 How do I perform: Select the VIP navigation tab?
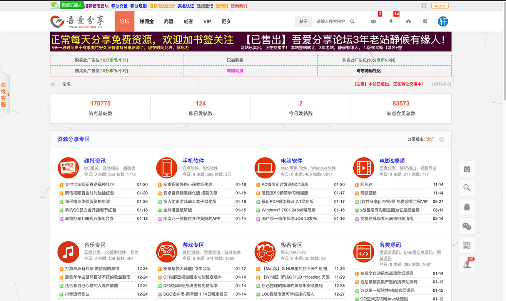tap(207, 22)
